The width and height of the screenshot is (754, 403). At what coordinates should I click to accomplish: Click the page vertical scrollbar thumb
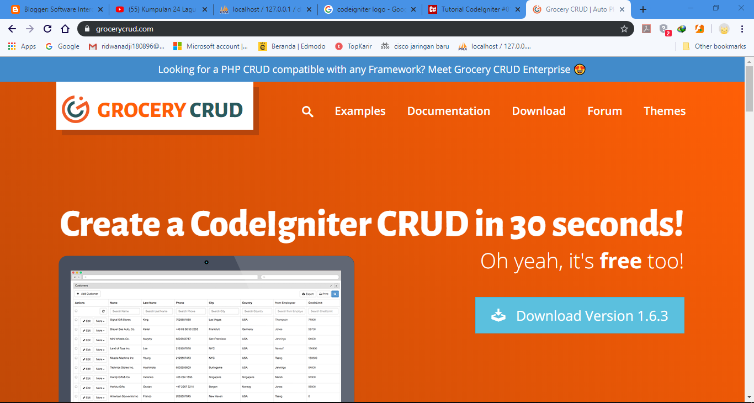tap(749, 88)
